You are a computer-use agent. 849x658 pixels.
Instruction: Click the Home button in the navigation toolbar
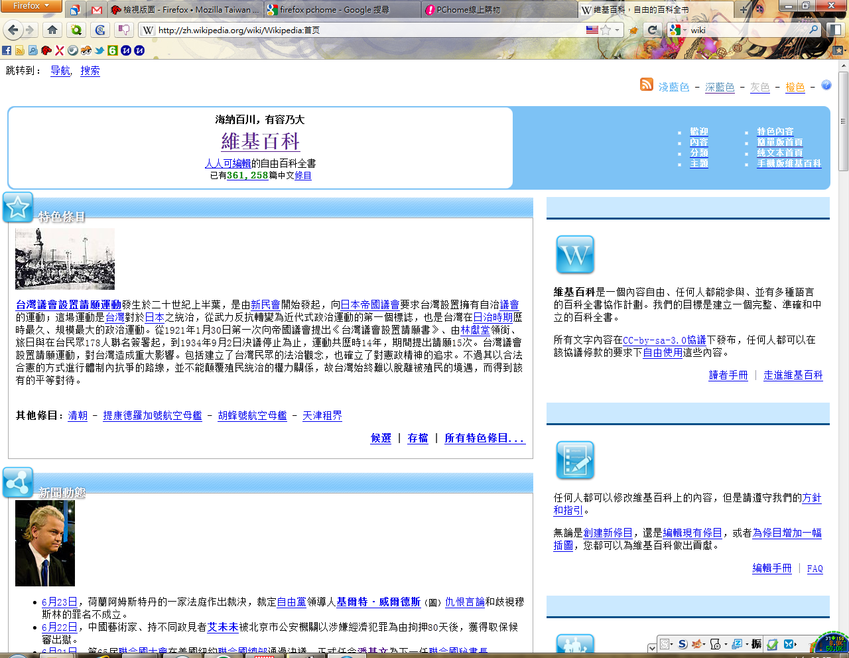tap(52, 30)
